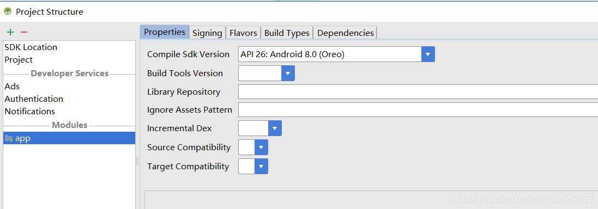Open the Target Compatibility dropdown
The width and height of the screenshot is (598, 209).
261,167
